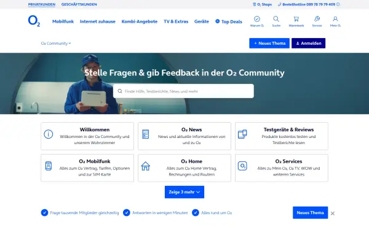Click the text Alles rund um O2
Image resolution: width=369 pixels, height=230 pixels.
(216, 213)
